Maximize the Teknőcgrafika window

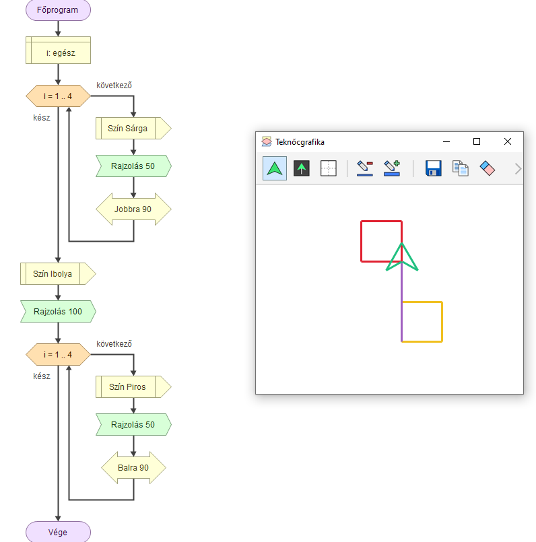[477, 142]
